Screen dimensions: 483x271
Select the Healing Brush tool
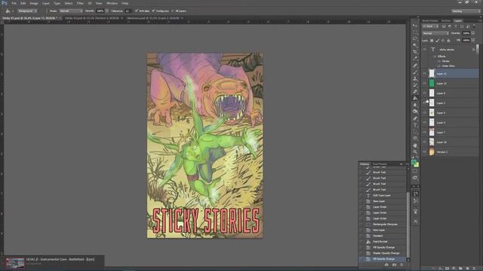[415, 65]
